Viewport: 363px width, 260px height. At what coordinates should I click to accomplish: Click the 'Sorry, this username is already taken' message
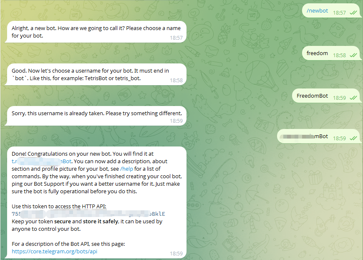tap(97, 113)
